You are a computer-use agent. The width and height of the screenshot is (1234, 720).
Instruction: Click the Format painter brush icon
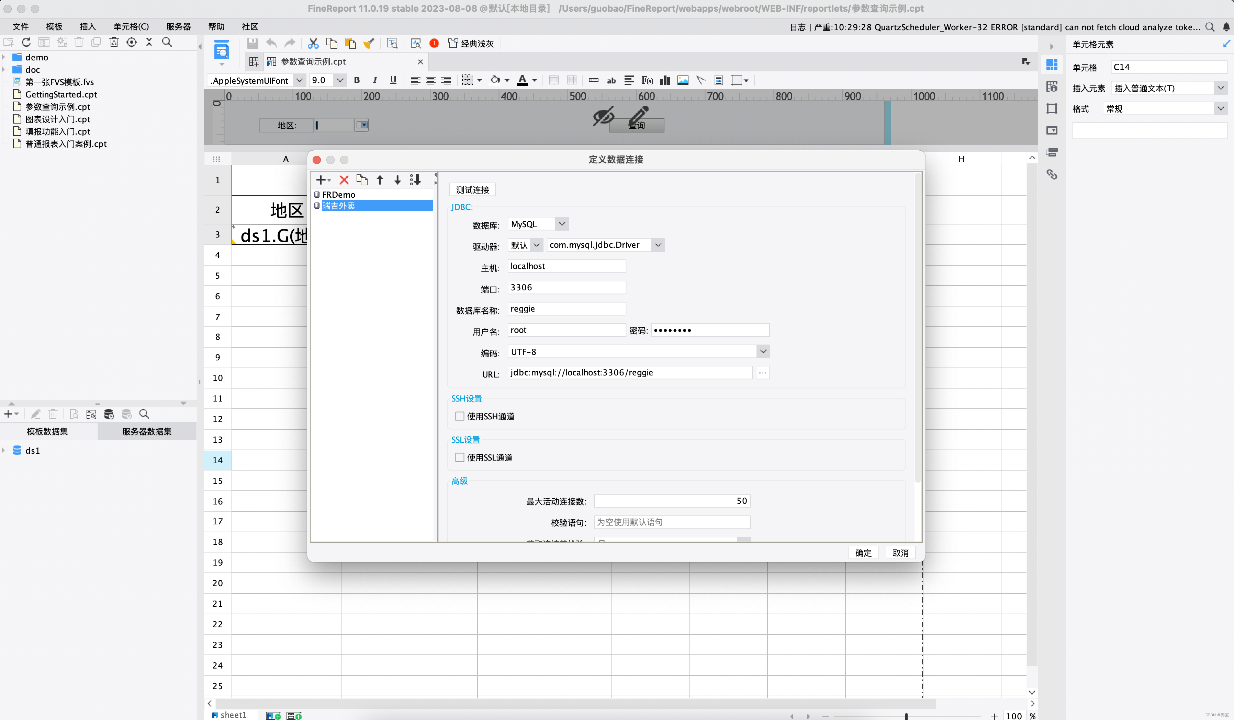(369, 44)
